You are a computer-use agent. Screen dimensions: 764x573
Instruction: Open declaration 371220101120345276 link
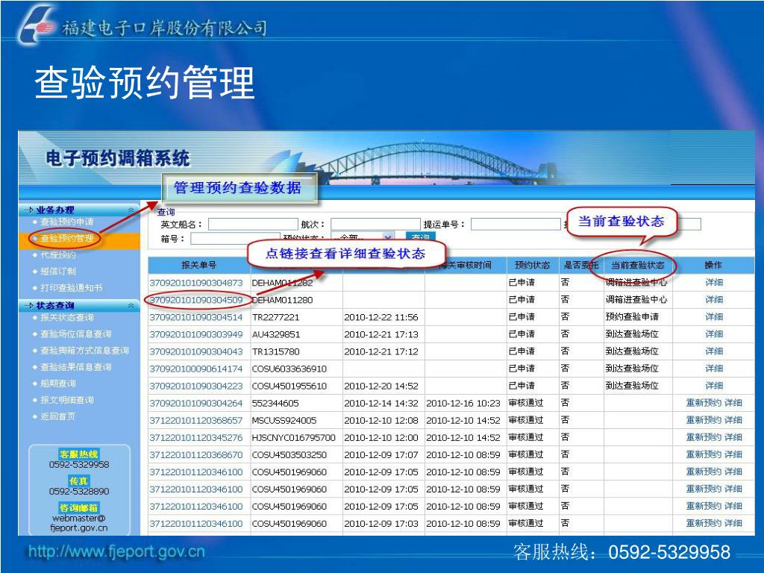click(196, 437)
